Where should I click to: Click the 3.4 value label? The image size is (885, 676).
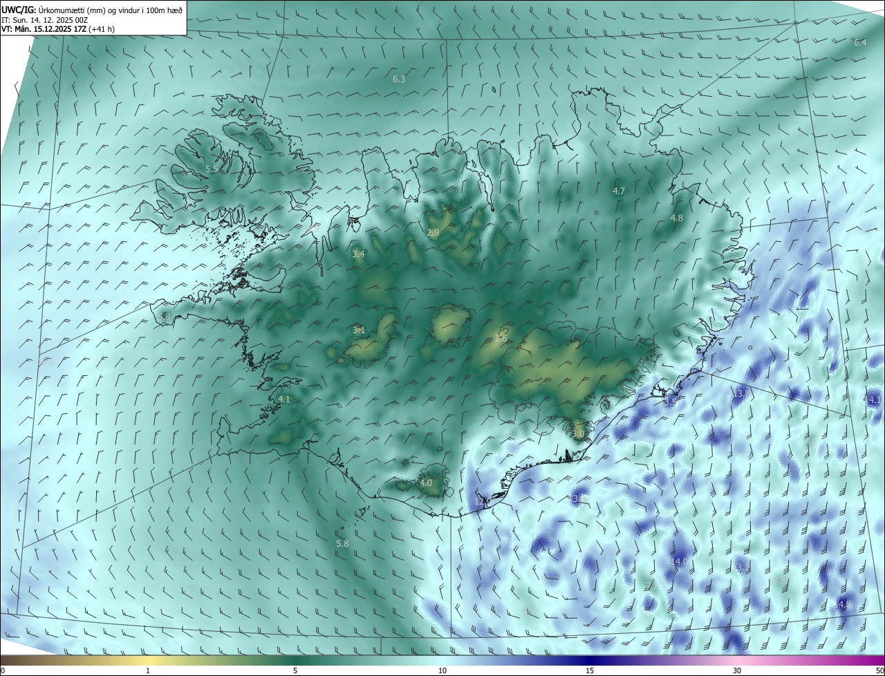click(x=358, y=254)
